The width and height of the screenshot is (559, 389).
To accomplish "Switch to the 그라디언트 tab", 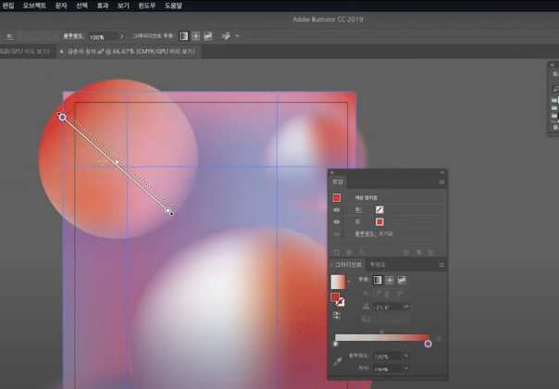I will (348, 265).
